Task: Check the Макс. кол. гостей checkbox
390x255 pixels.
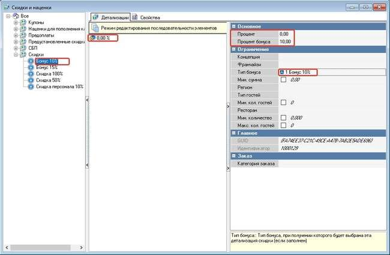Action: tap(284, 125)
